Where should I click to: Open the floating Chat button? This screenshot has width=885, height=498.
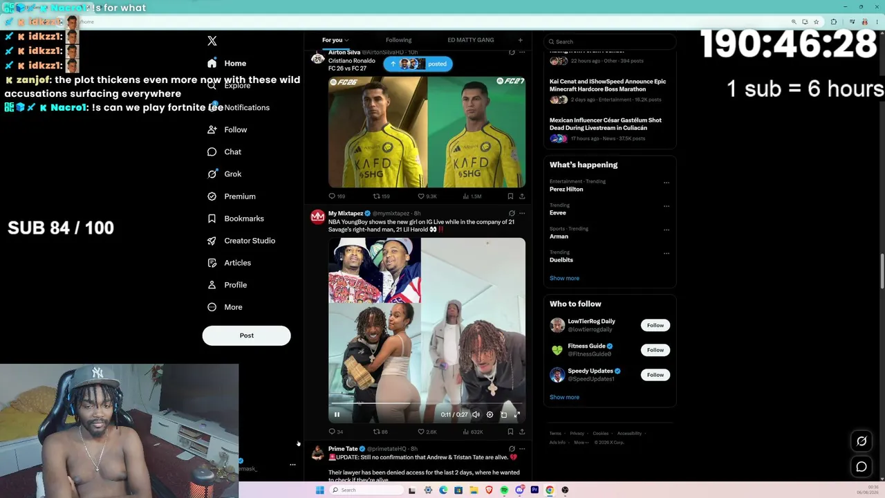(x=861, y=467)
